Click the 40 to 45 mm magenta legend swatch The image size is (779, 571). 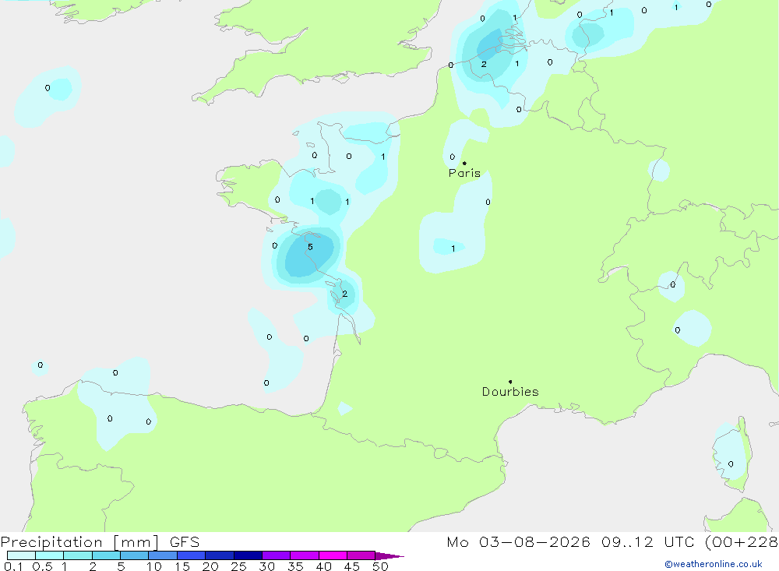[x=333, y=555]
